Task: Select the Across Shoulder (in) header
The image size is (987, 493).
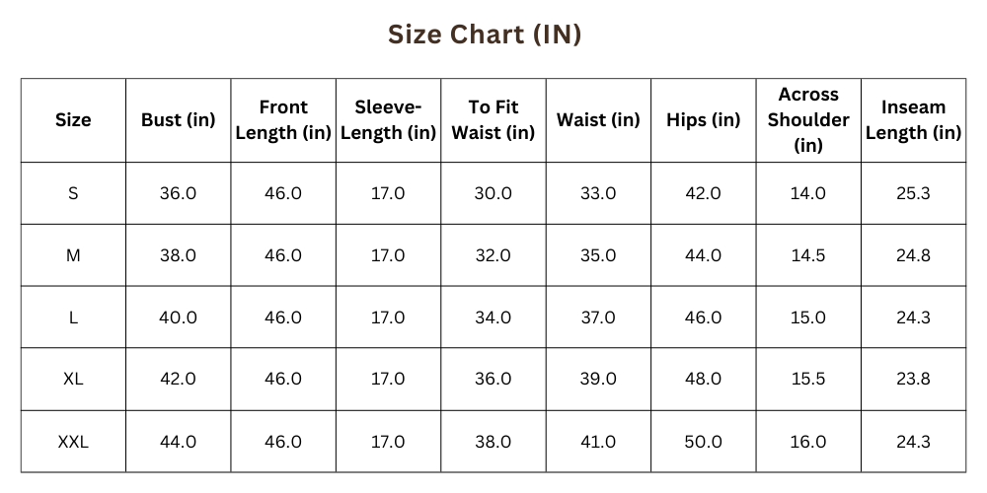Action: pyautogui.click(x=808, y=120)
